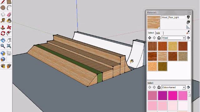This screenshot has height=112, width=200.
Task: Toggle the secondary selection pane display
Action: pos(188,17)
